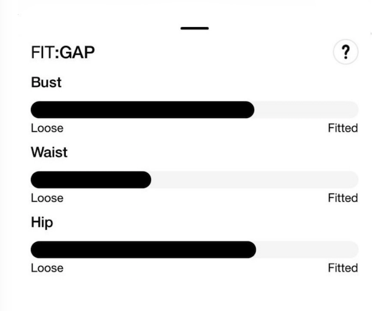Tap the Loose label under Bust bar

[x=47, y=128]
